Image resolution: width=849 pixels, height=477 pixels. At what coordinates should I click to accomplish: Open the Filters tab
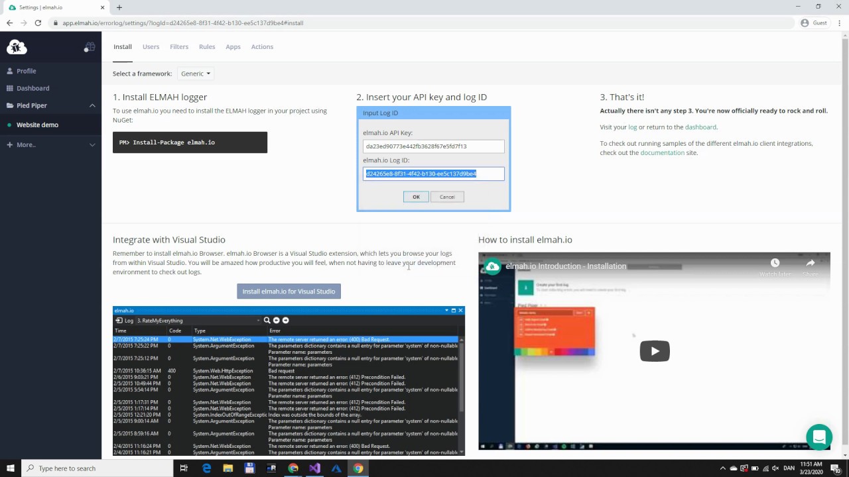(x=179, y=47)
